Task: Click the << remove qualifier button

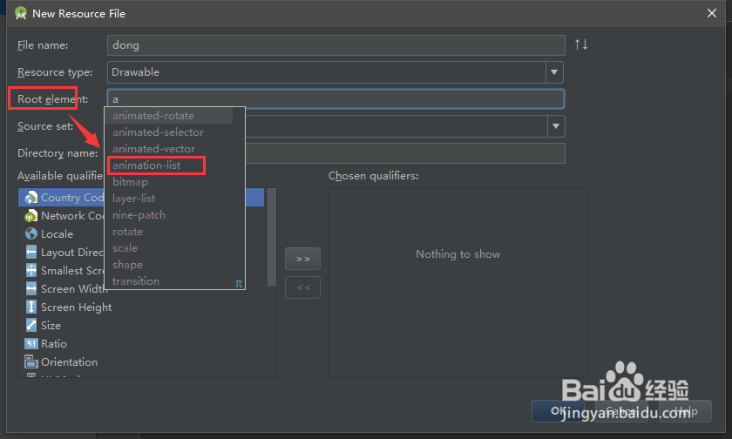Action: click(x=302, y=287)
